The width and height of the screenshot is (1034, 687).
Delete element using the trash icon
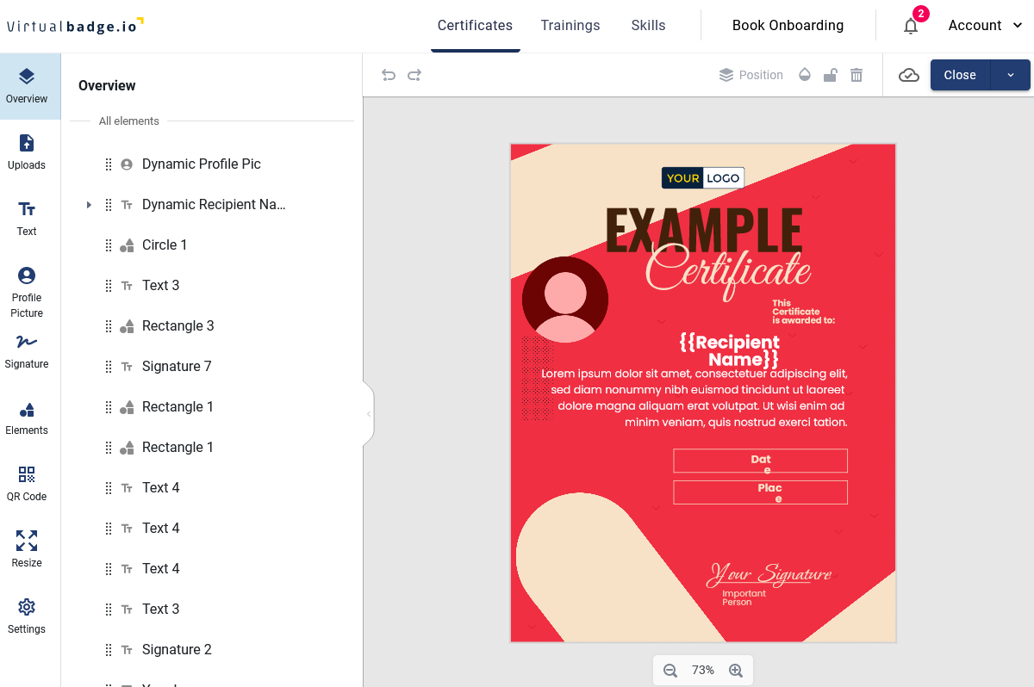(x=856, y=75)
